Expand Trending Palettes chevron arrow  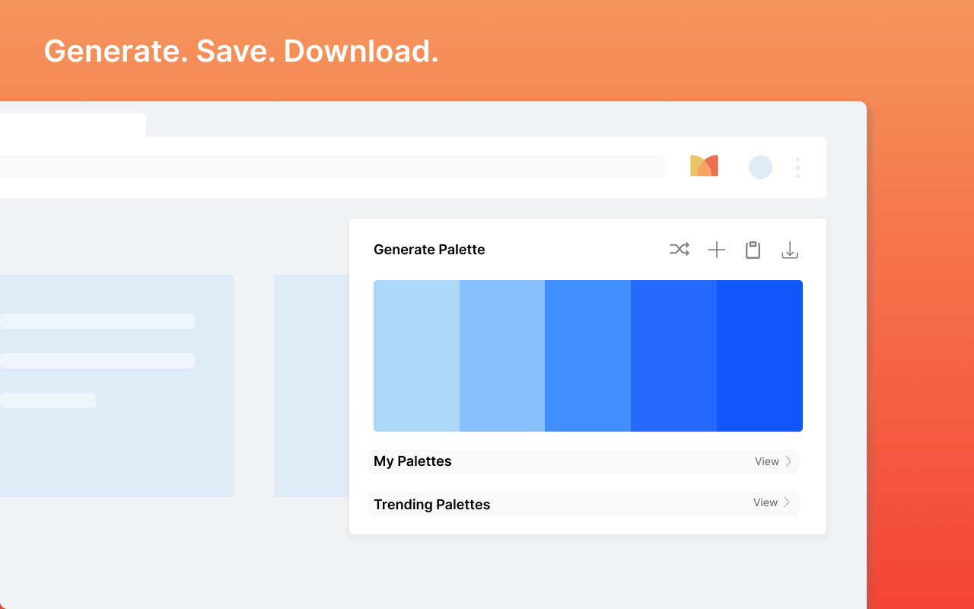click(x=787, y=502)
